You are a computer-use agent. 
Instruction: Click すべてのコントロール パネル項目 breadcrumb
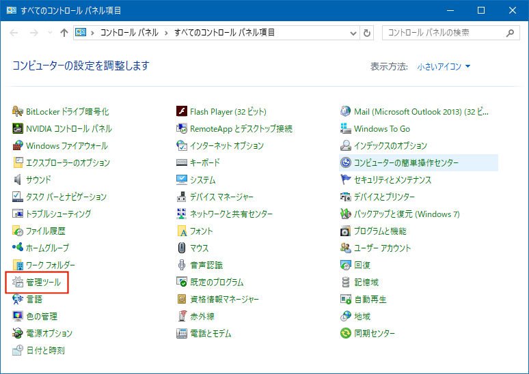(224, 33)
